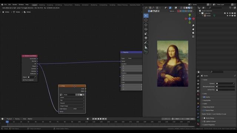Click the Mona Lisa image plane in viewport

(x=173, y=64)
